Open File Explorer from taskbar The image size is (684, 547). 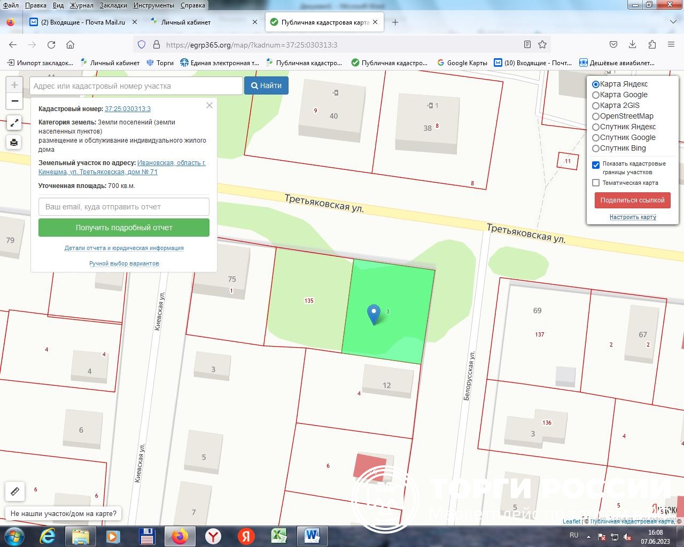[80, 536]
